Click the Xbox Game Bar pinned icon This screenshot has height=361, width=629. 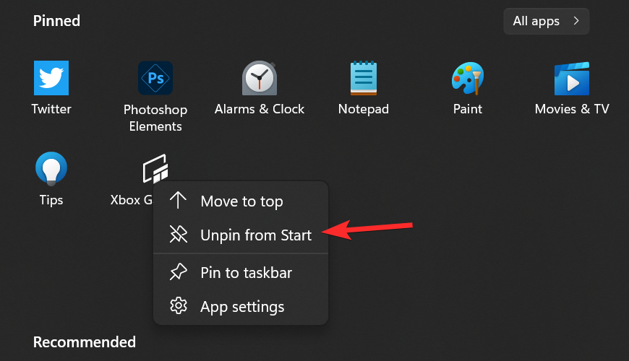point(155,169)
